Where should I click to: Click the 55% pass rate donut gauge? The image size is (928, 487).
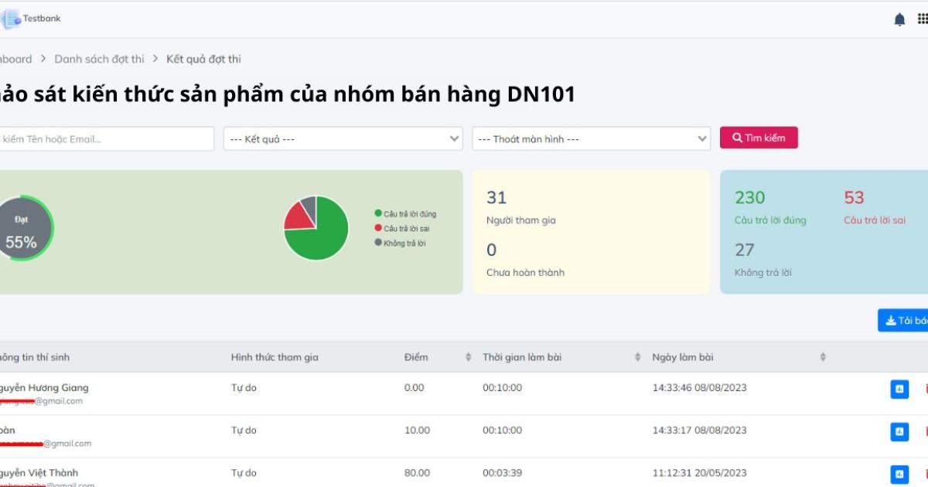tap(22, 228)
